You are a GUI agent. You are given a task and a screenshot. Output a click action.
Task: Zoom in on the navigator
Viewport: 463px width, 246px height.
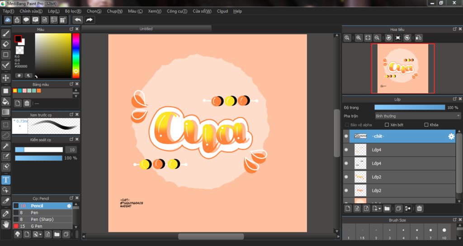click(x=359, y=38)
